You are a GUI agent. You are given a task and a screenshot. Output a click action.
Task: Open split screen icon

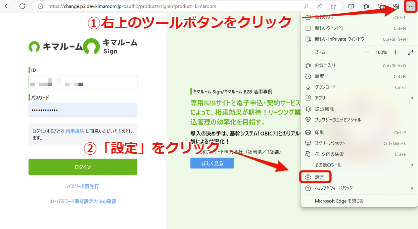tap(351, 6)
